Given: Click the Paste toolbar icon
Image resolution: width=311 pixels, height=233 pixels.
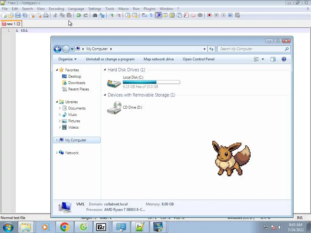Looking at the screenshot, I should coord(69,15).
